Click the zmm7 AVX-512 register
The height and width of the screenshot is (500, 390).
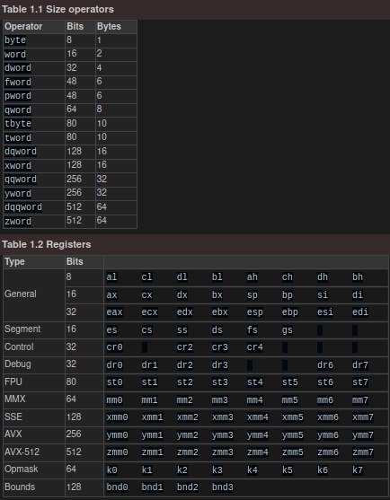(363, 452)
